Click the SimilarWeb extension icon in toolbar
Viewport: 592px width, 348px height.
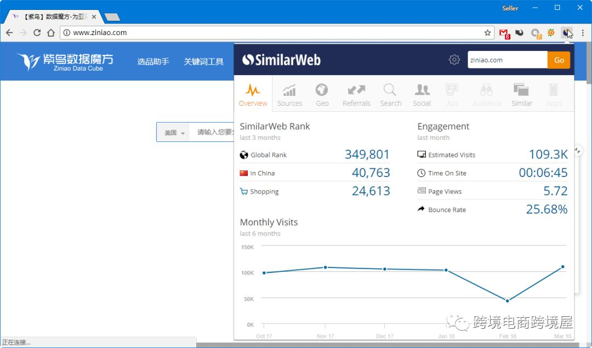[x=566, y=33]
